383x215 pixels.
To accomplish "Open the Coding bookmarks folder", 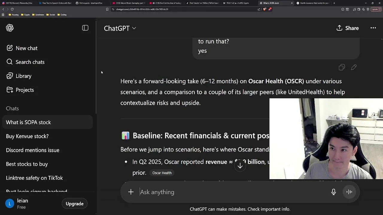I will pyautogui.click(x=62, y=15).
